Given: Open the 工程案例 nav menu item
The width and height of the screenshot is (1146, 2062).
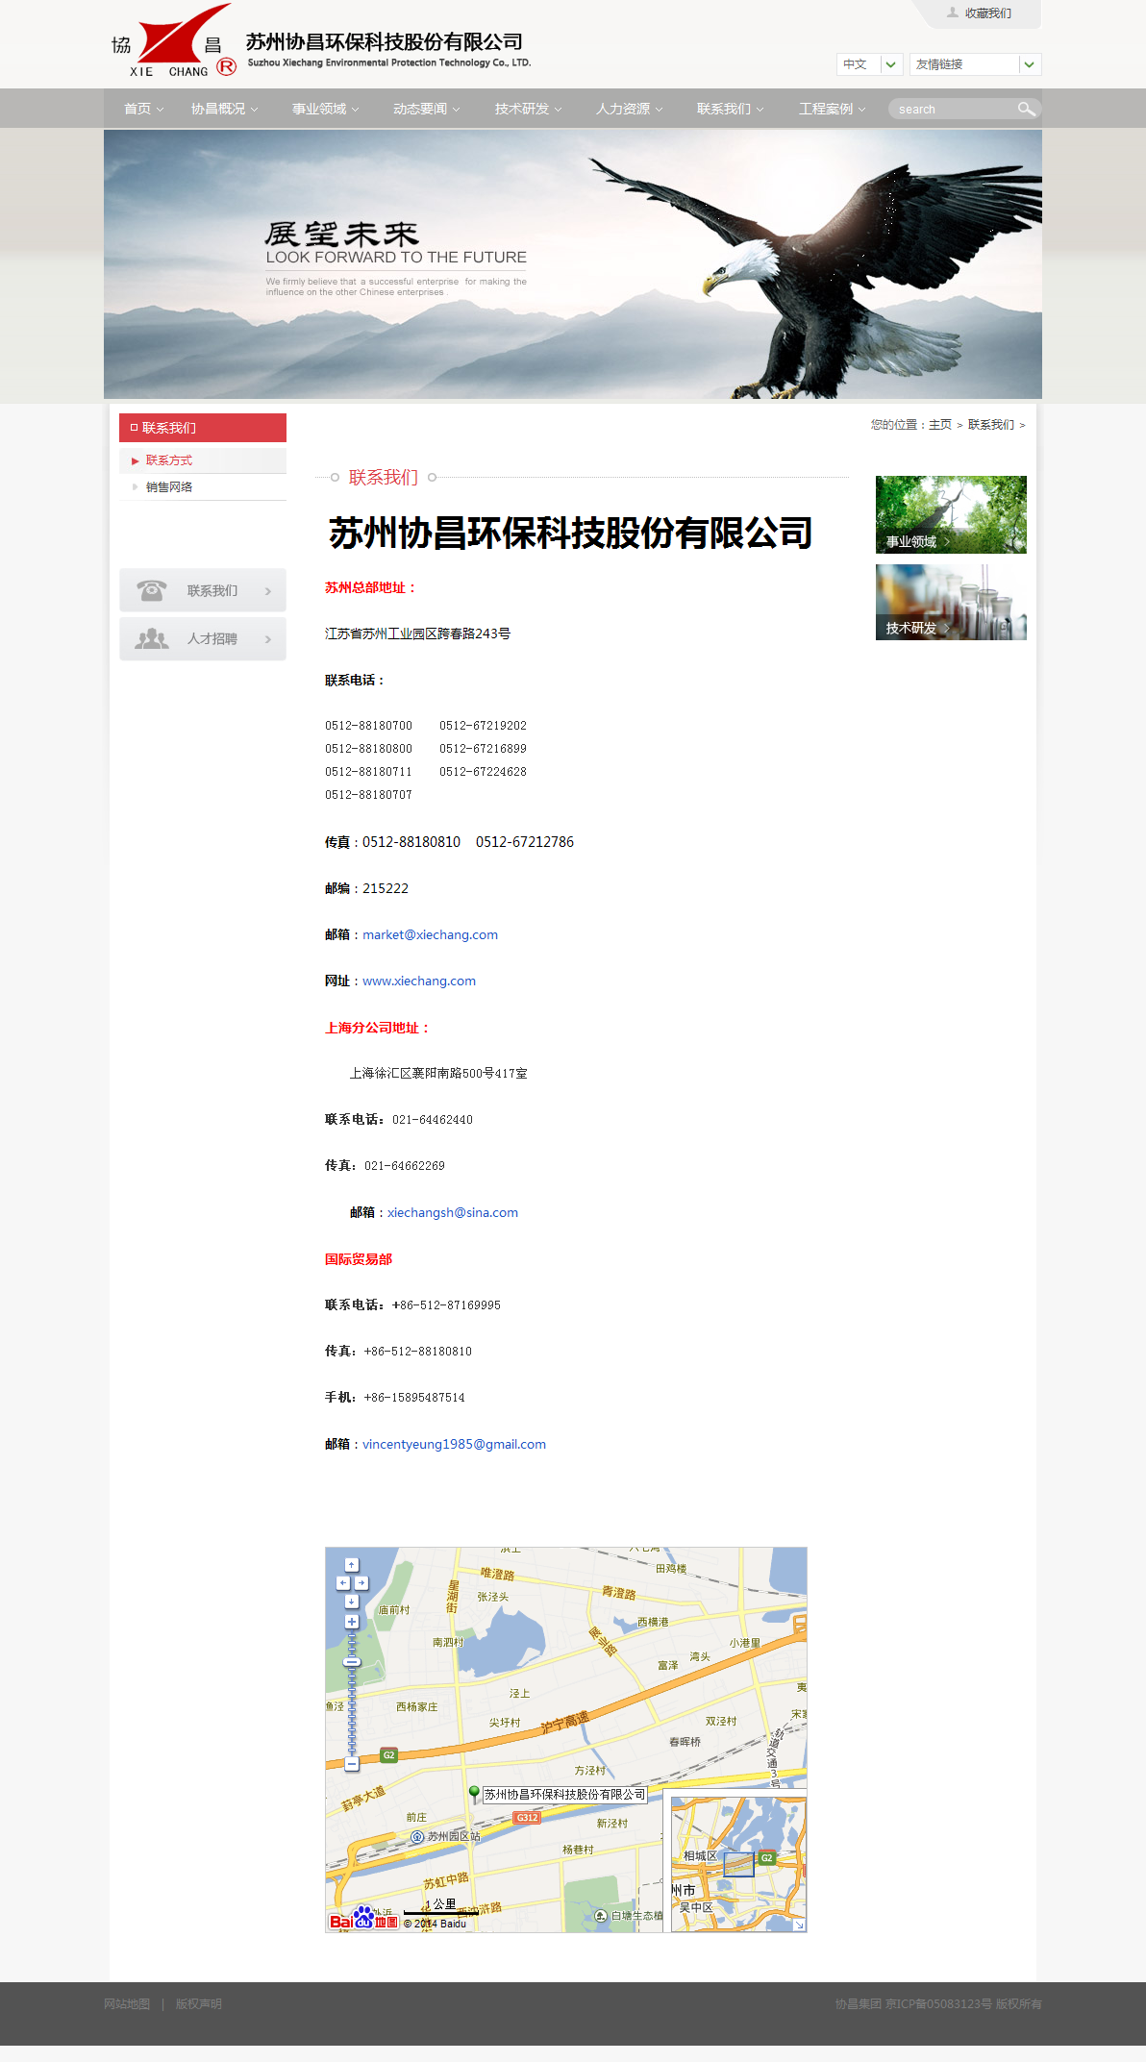Looking at the screenshot, I should (x=831, y=109).
